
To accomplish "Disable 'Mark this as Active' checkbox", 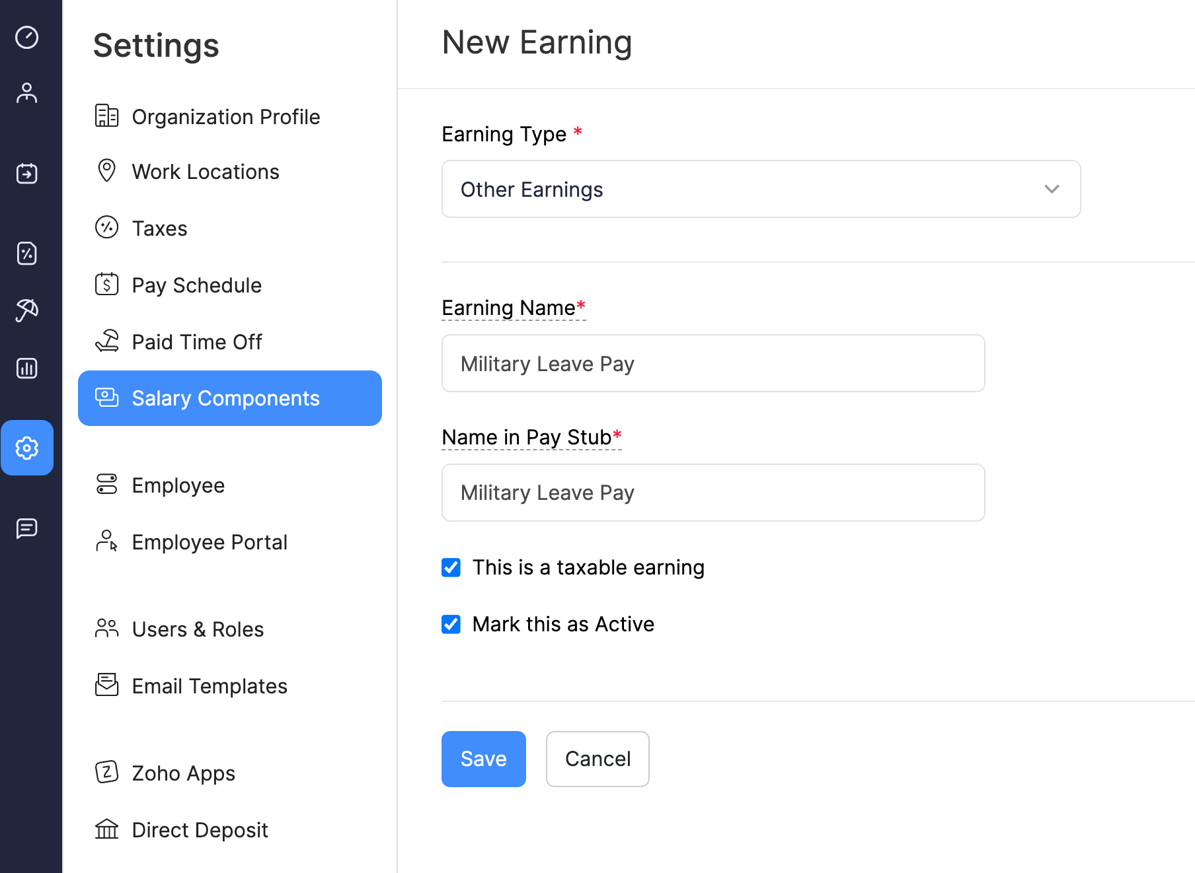I will 450,624.
